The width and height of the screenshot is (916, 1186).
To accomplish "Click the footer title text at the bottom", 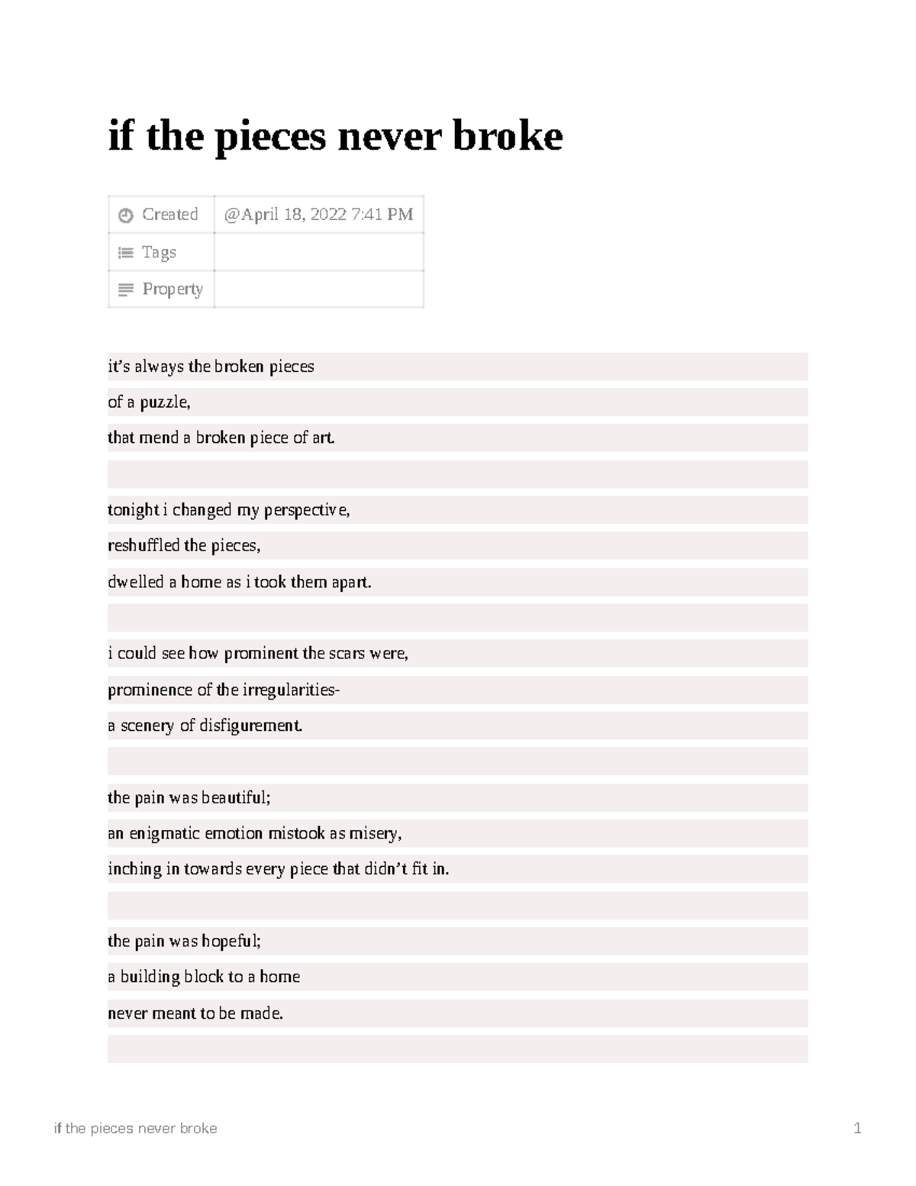I will [135, 1129].
